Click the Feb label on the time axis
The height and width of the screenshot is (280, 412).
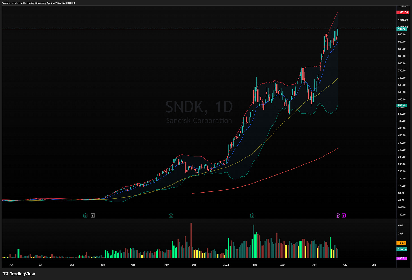tap(255, 265)
